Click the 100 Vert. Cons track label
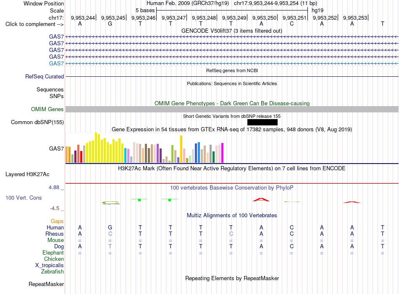The height and width of the screenshot is (294, 399). tap(24, 198)
